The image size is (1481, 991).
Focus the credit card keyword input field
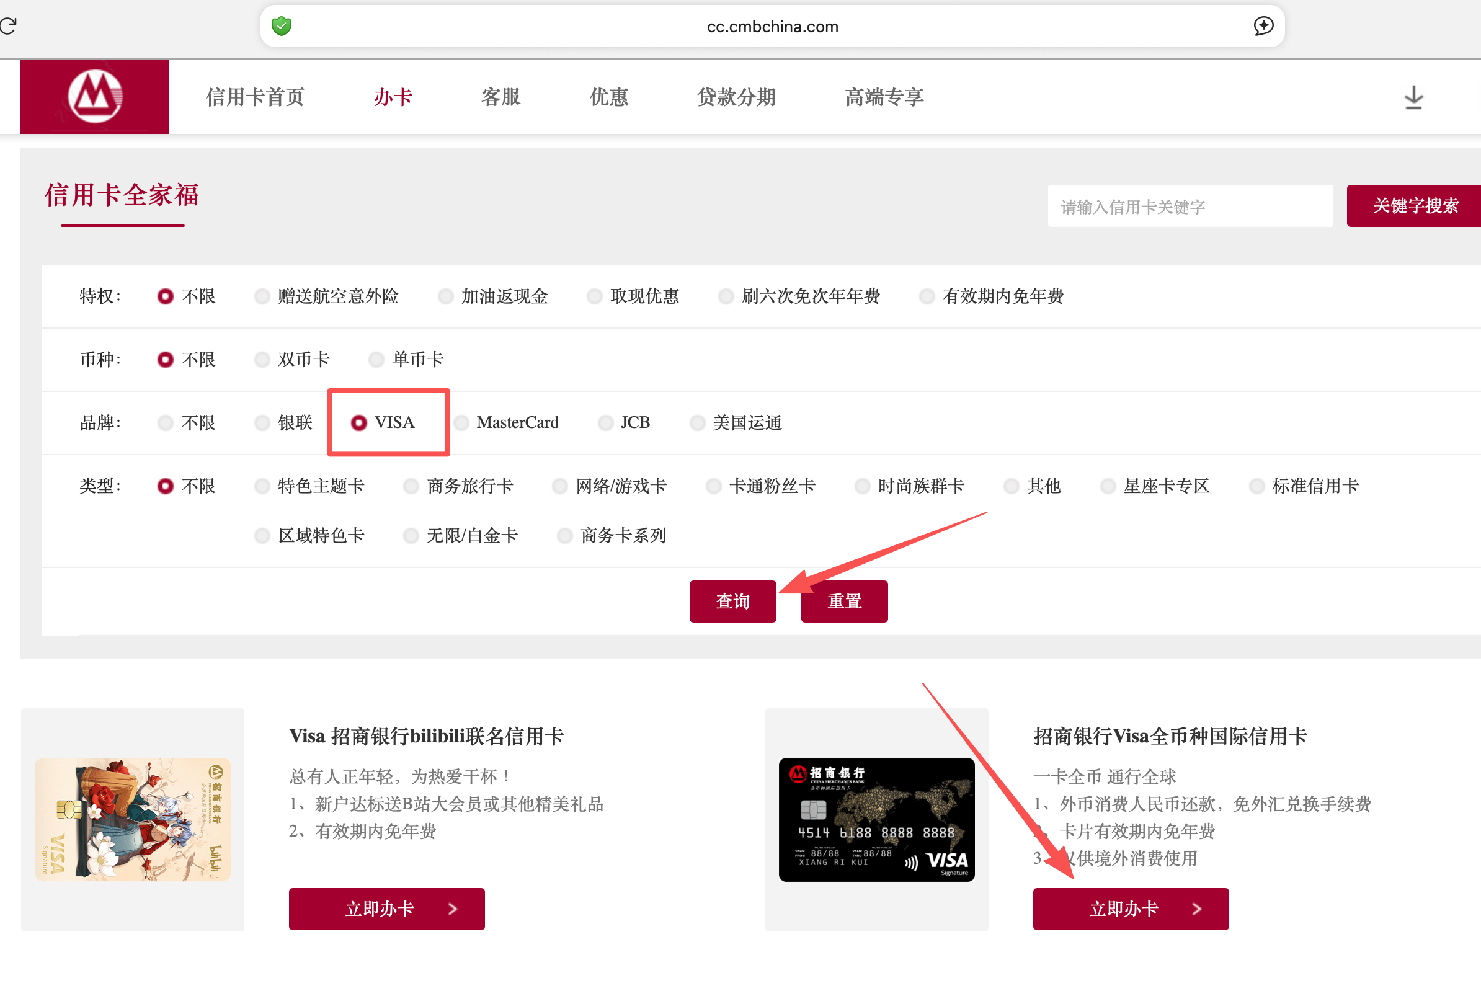(x=1190, y=206)
